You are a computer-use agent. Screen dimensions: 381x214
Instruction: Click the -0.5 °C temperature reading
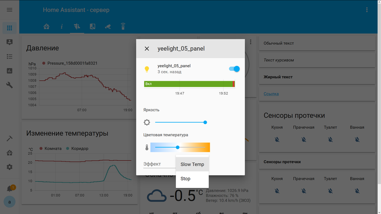186,196
